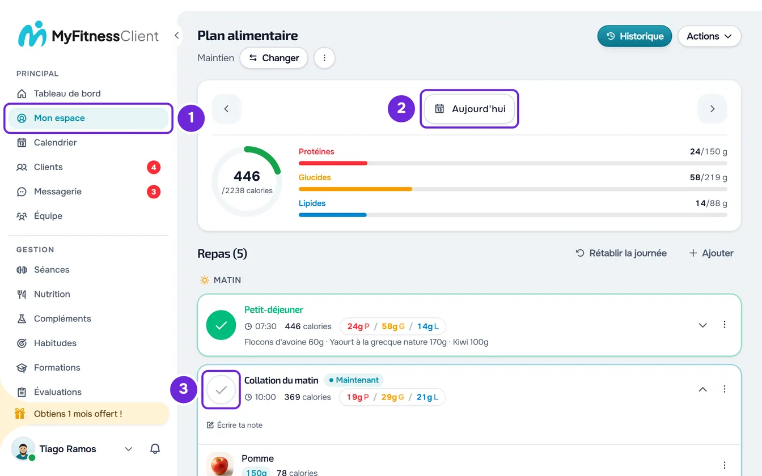Viewport: 762px width, 476px height.
Task: Mark Collation du matin as completed
Action: [x=221, y=389]
